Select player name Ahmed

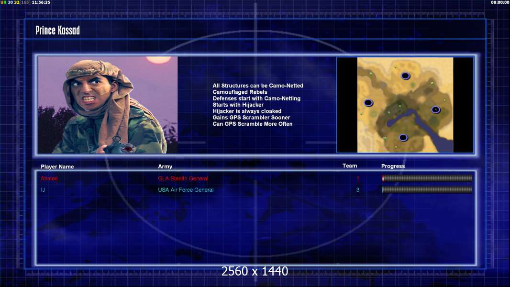pos(49,178)
